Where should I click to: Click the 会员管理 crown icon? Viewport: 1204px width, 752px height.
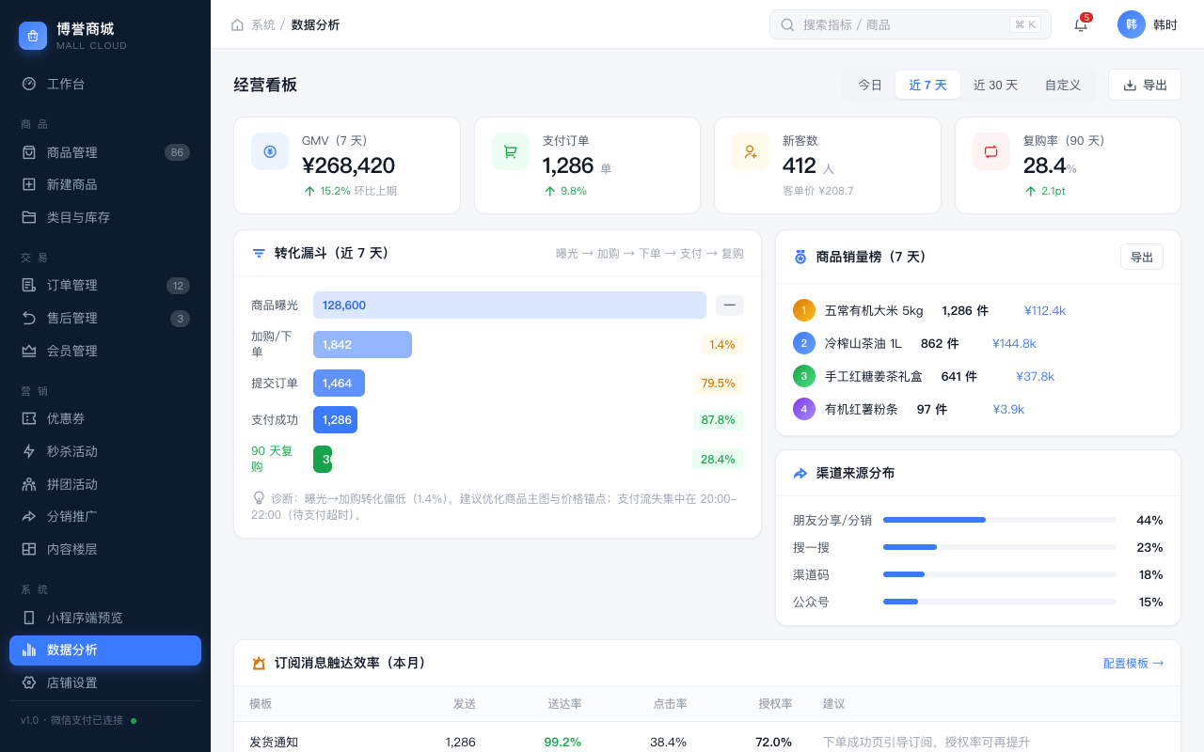(29, 351)
